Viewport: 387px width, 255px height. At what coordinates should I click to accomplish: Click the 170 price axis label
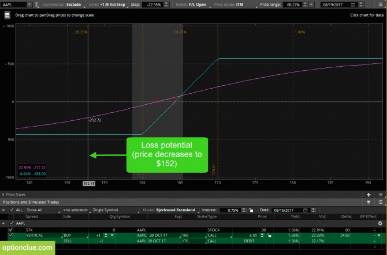[217, 182]
